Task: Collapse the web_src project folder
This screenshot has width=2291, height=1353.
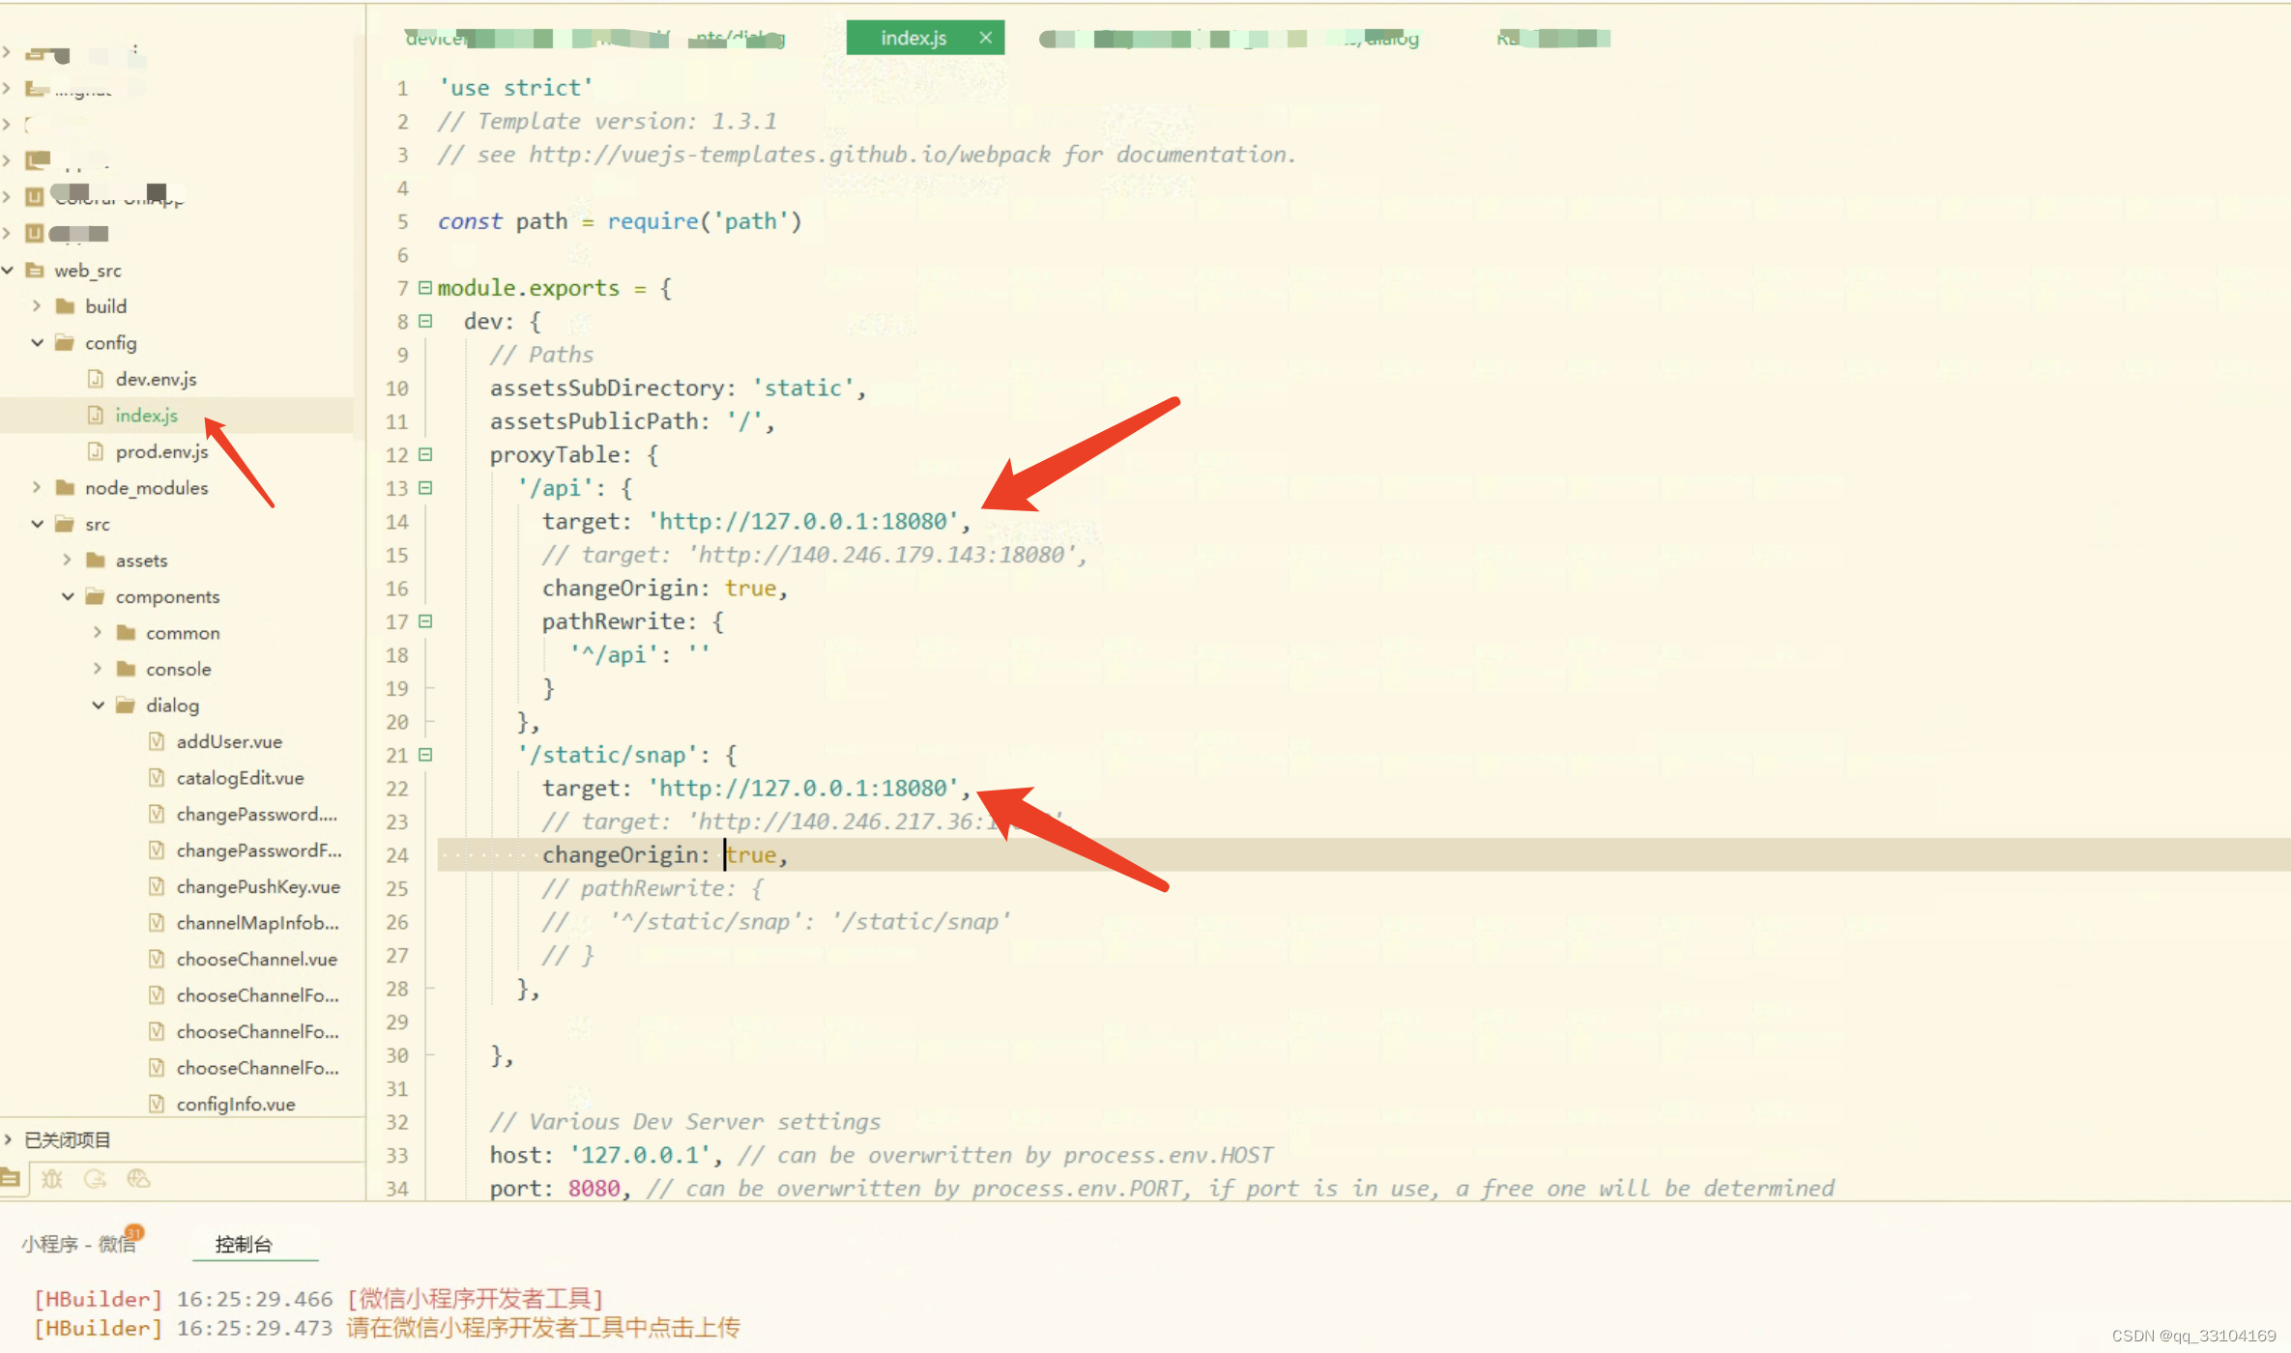Action: 8,270
